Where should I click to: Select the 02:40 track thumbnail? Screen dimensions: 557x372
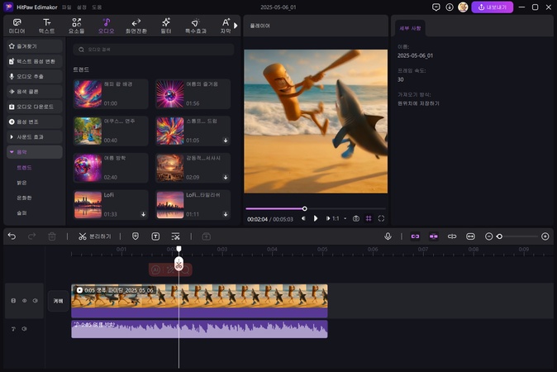pyautogui.click(x=88, y=168)
